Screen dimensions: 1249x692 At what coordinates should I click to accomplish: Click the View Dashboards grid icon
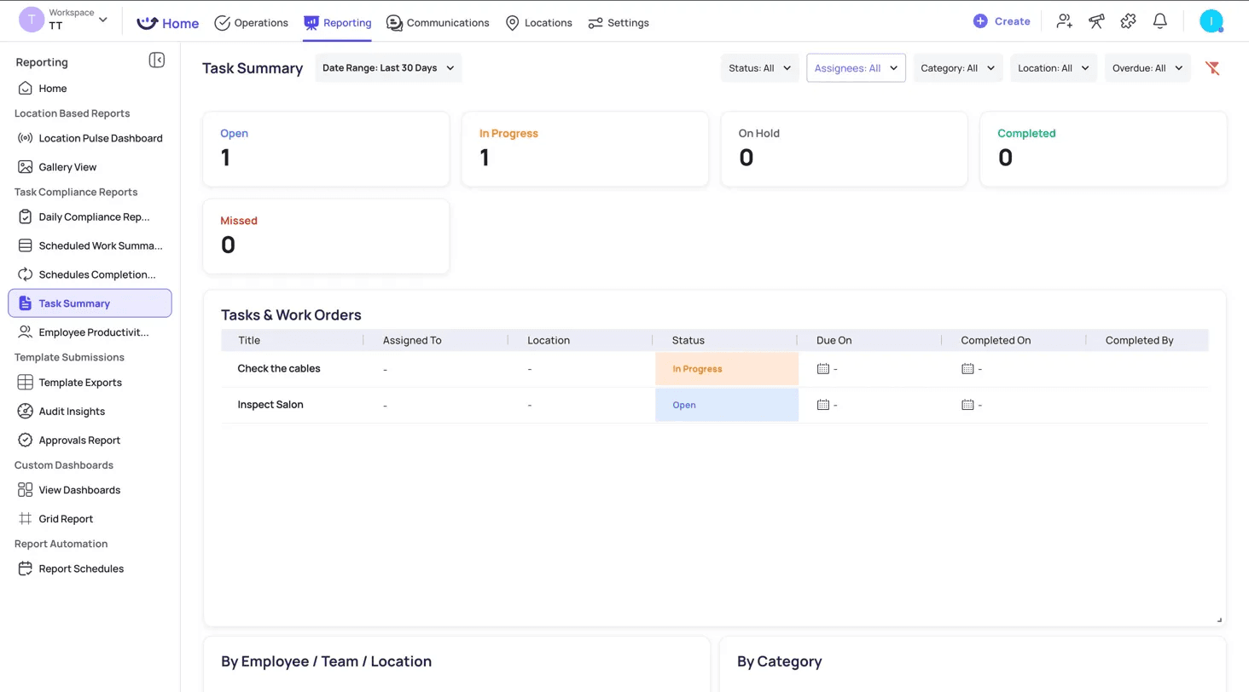pyautogui.click(x=26, y=490)
